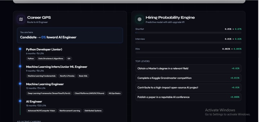
Task: Click the Python Developer (Junior) heading
Action: point(44,49)
